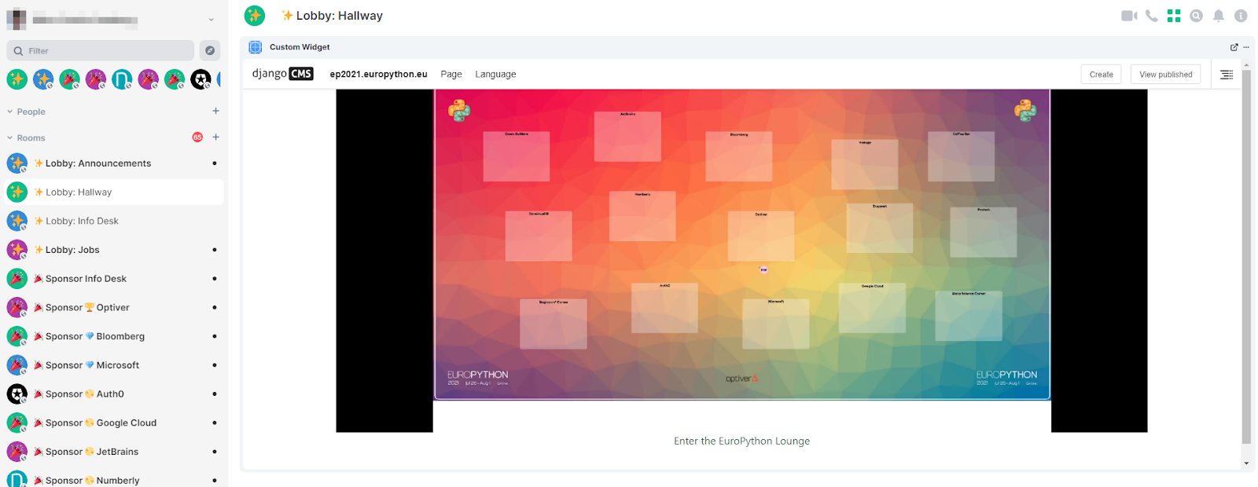The width and height of the screenshot is (1258, 487).
Task: Click the Coffee Bar room on the map
Action: coord(961,156)
